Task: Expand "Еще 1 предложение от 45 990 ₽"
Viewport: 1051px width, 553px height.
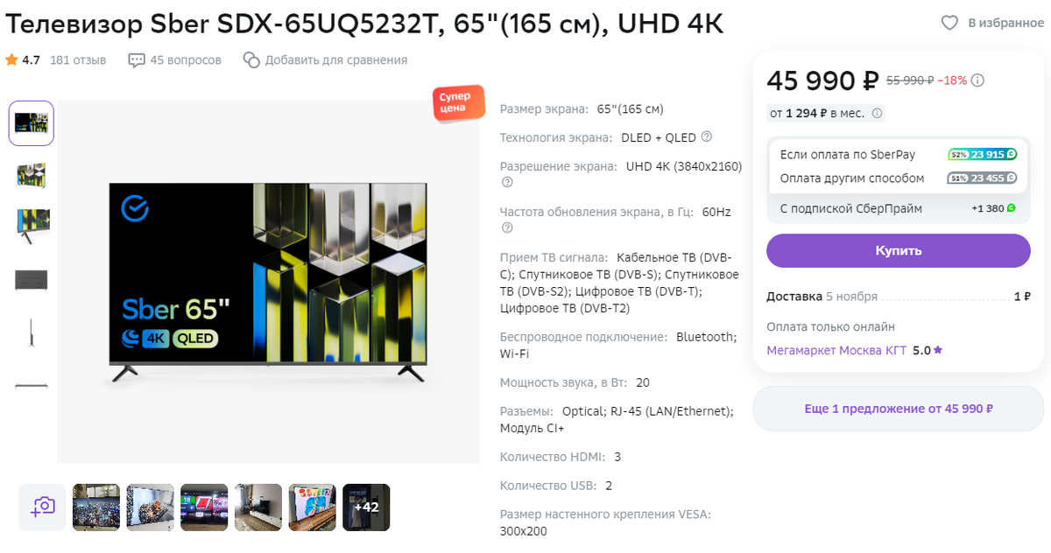Action: 899,409
